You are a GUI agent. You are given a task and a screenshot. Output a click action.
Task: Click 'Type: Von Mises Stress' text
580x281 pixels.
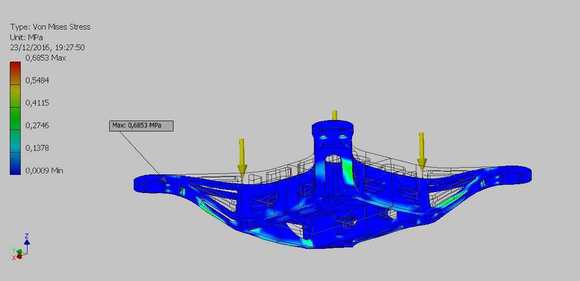coord(50,27)
